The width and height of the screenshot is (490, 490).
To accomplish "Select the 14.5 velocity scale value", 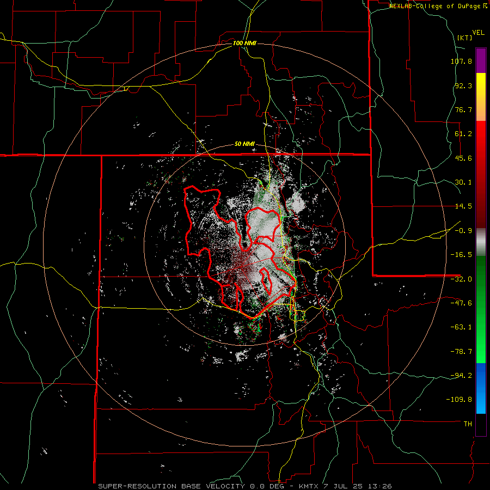I will point(463,206).
